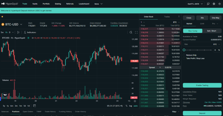Open Funding History tab
223x116 pixels.
pyautogui.click(x=65, y=112)
